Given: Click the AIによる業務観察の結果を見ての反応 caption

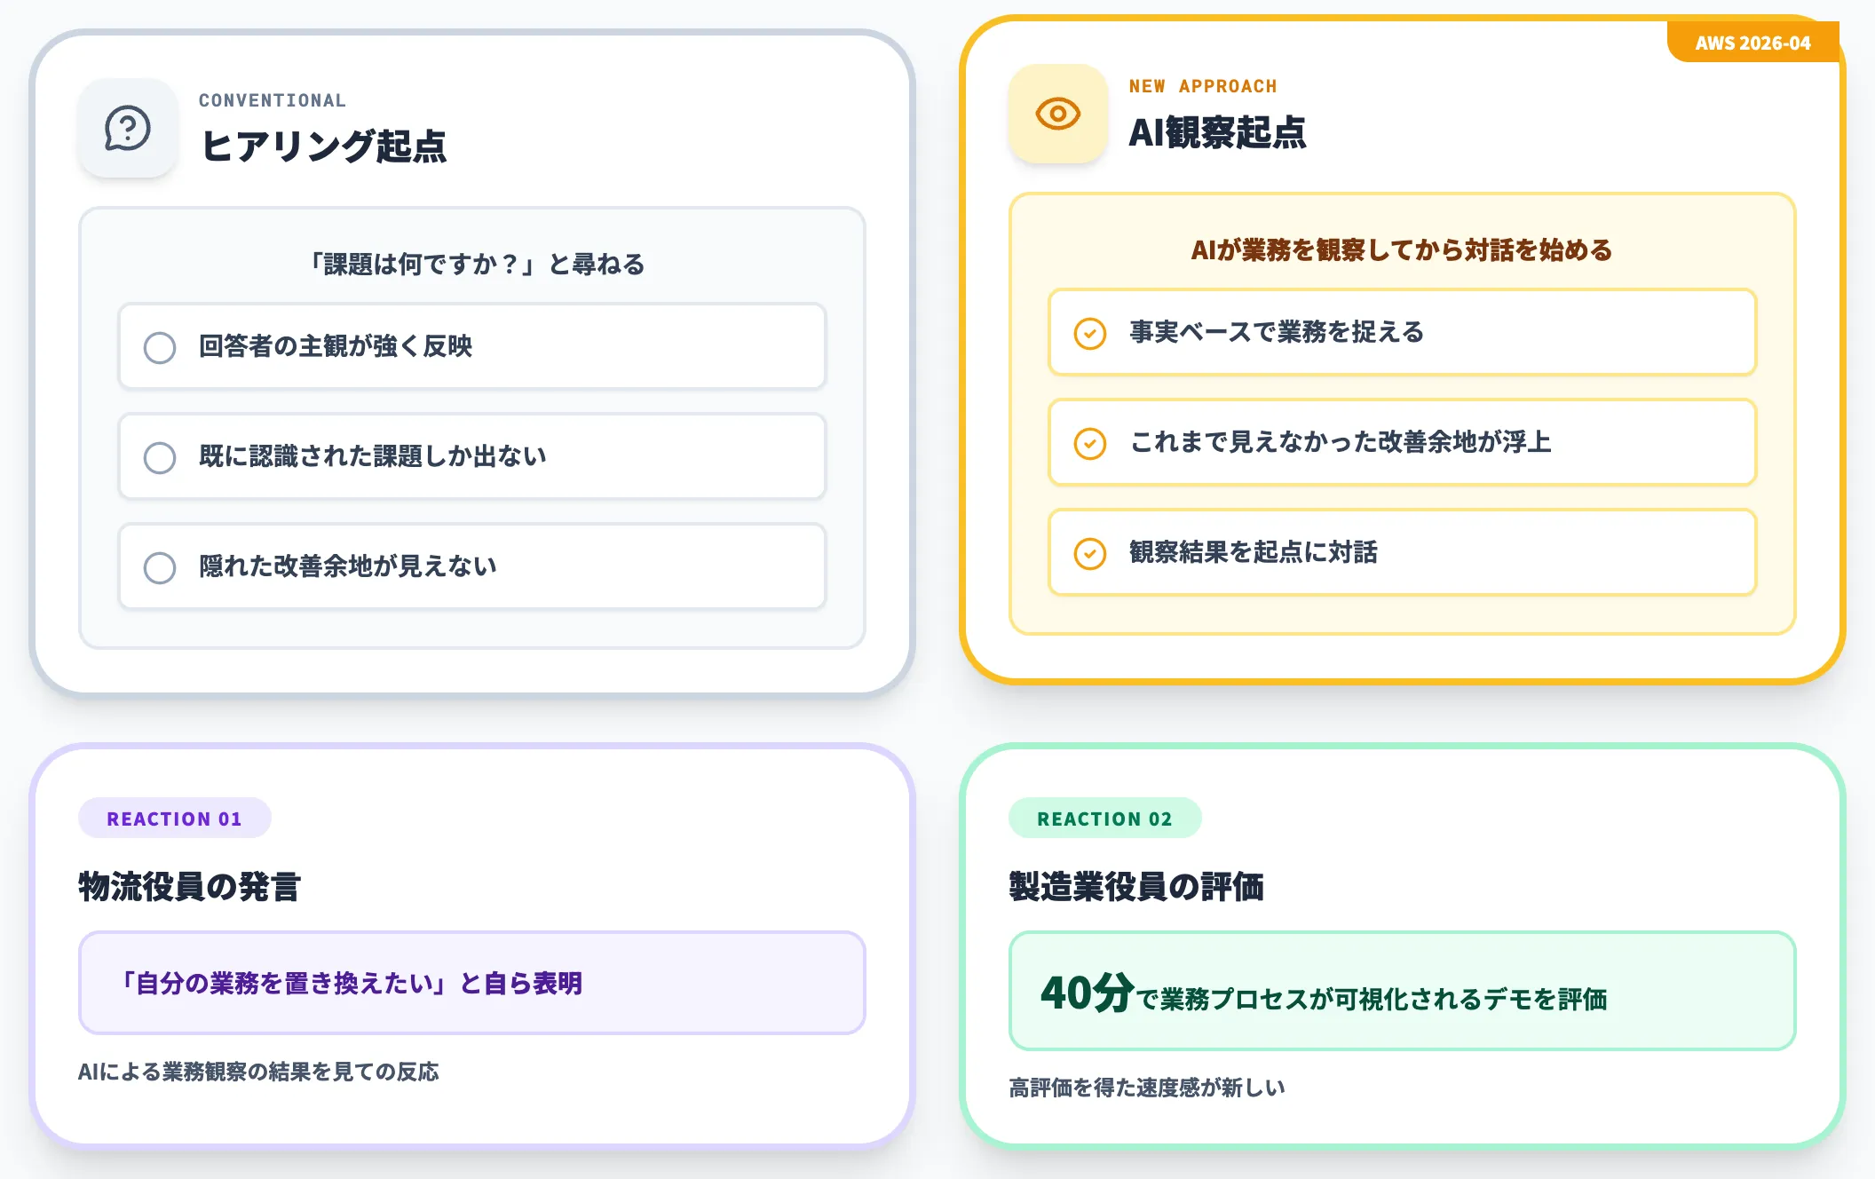Looking at the screenshot, I should [x=258, y=1072].
